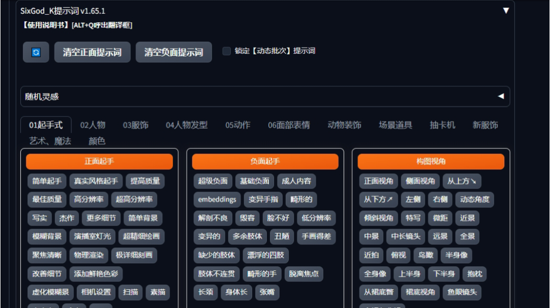This screenshot has width=550, height=308.
Task: Enable 锁定【动态批次】提示词 checkbox
Action: tap(227, 51)
